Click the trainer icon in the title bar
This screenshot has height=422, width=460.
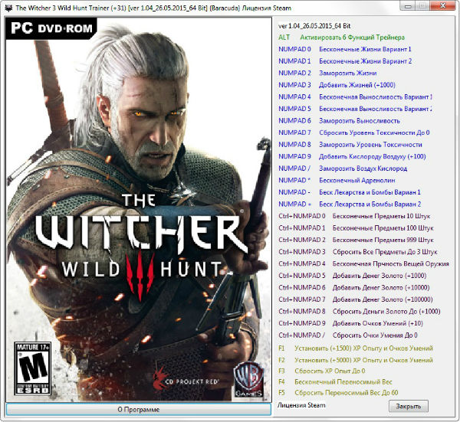(x=8, y=7)
